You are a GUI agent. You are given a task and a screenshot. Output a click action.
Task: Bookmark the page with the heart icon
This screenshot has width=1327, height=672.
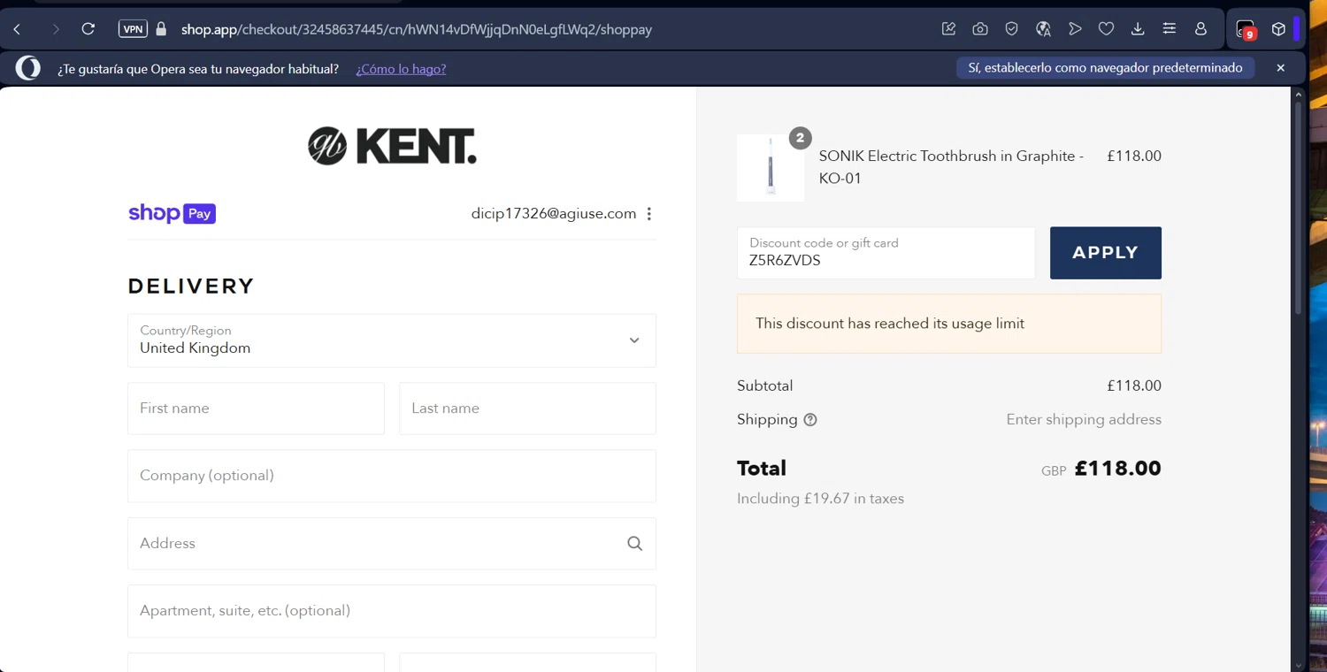(x=1106, y=29)
